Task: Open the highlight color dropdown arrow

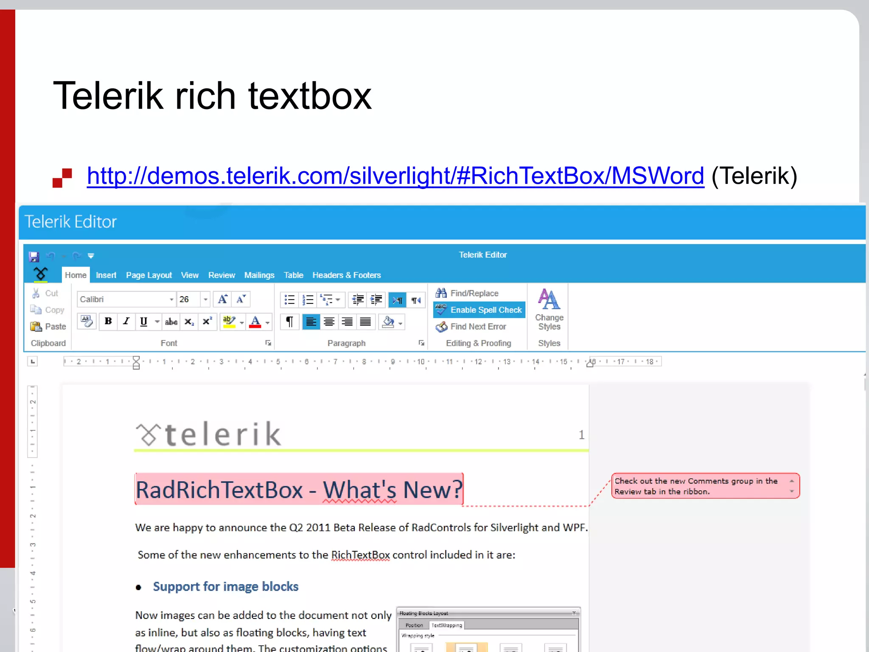Action: 242,323
